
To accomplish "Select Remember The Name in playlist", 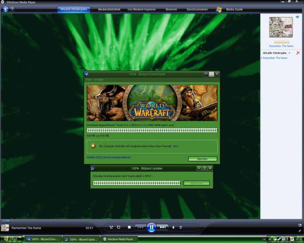I will [x=275, y=58].
